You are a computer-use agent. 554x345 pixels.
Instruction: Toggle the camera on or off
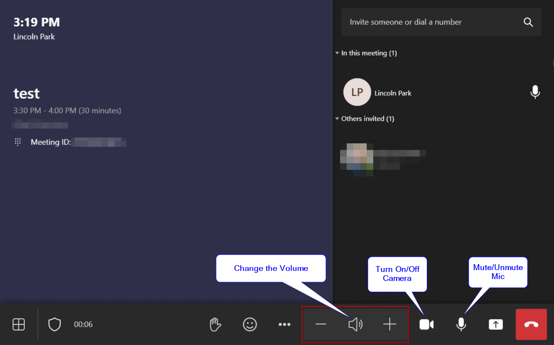click(x=426, y=324)
